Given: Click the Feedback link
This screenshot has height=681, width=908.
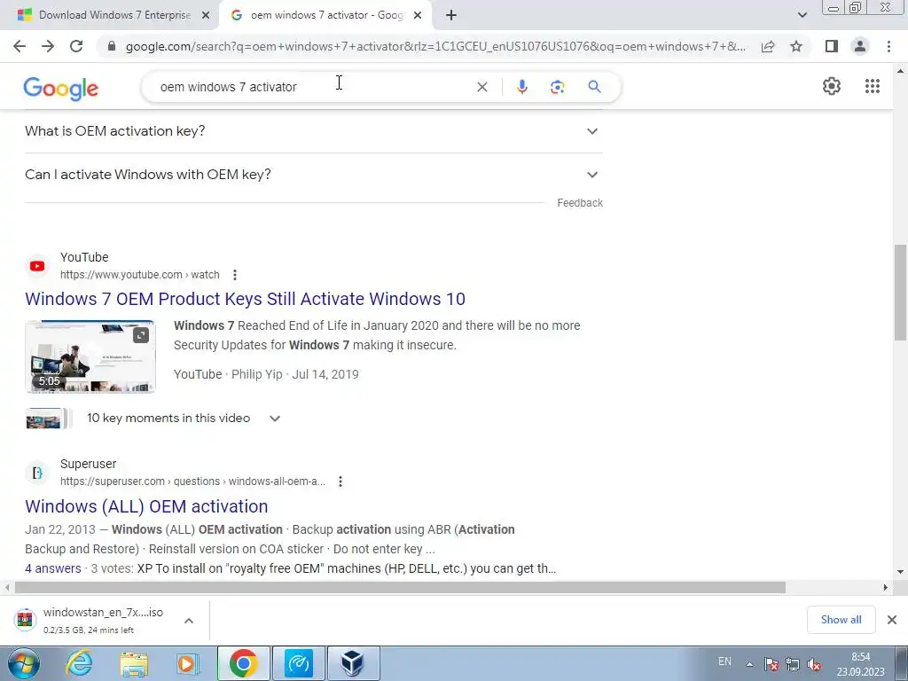Looking at the screenshot, I should click(580, 203).
